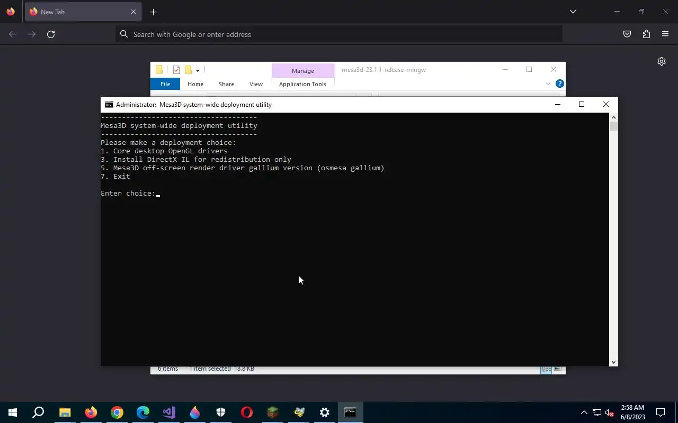Click the console scrollbar up arrow
Viewport: 678px width, 423px height.
tap(613, 117)
